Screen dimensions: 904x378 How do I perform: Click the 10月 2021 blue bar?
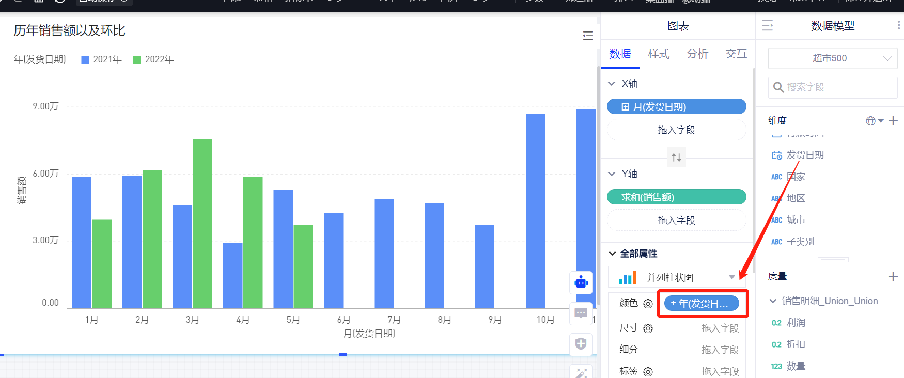point(536,211)
